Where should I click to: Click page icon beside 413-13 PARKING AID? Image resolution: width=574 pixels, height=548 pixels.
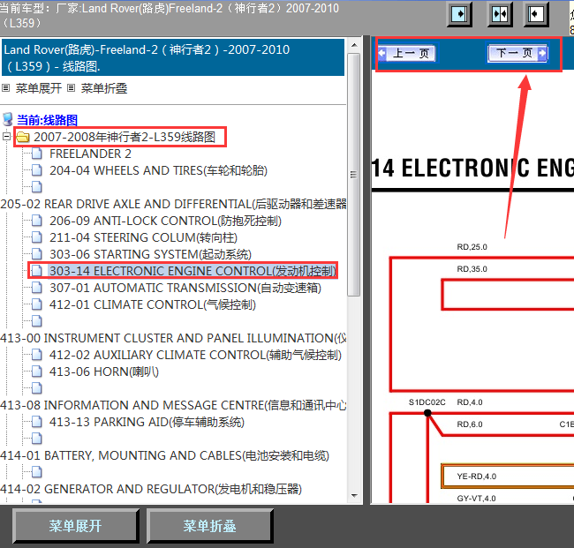[x=36, y=422]
